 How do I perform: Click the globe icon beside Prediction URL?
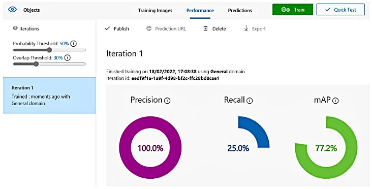pos(149,28)
